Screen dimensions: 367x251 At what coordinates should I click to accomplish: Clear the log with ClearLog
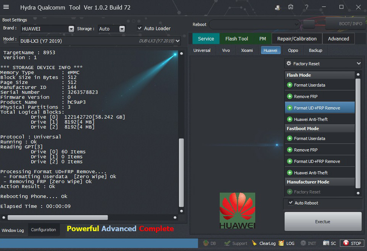click(264, 243)
